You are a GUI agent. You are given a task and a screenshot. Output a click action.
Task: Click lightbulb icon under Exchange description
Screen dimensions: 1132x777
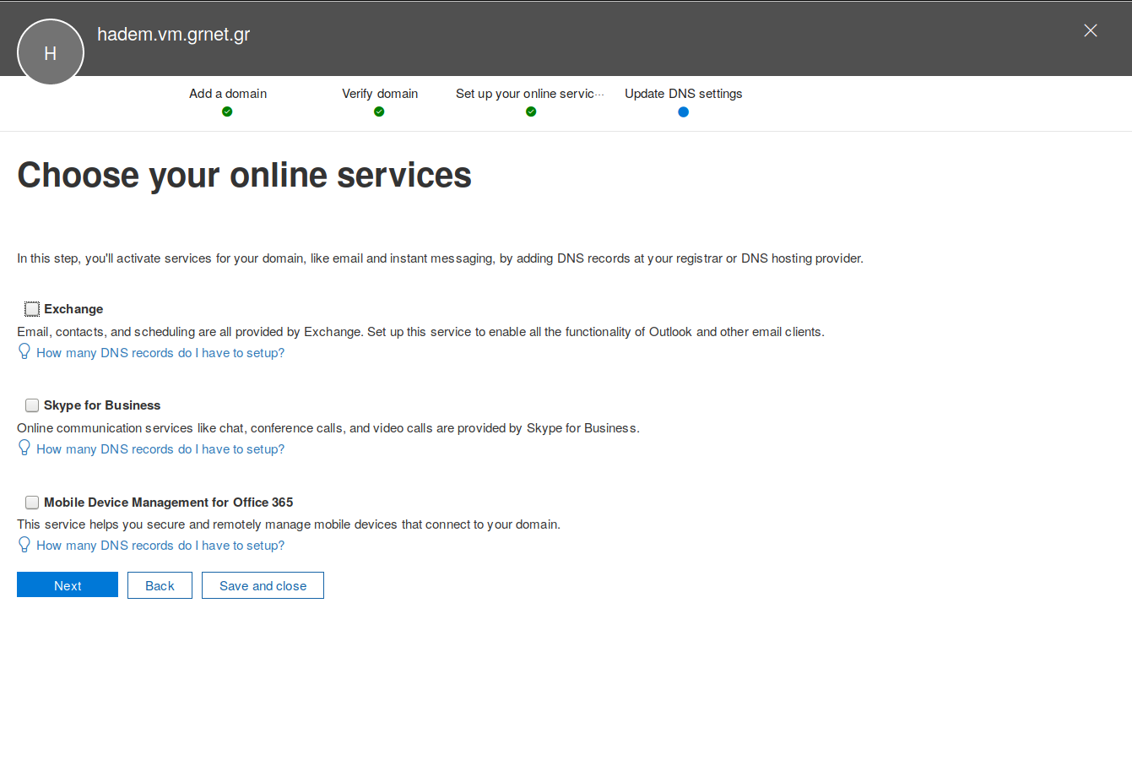tap(24, 351)
